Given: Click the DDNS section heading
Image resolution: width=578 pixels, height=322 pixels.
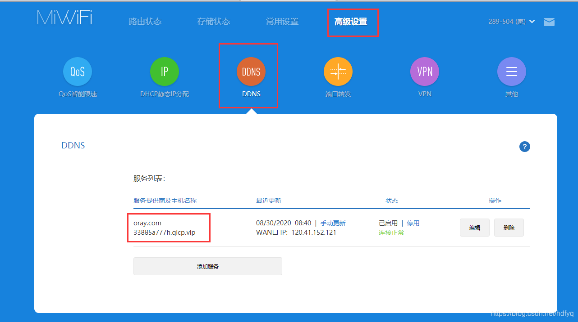Looking at the screenshot, I should pos(73,146).
